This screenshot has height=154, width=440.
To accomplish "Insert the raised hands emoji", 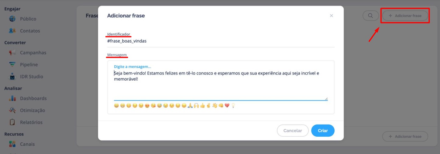I will click(x=196, y=106).
